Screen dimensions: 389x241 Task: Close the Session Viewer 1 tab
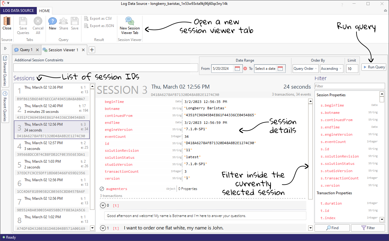coord(83,50)
